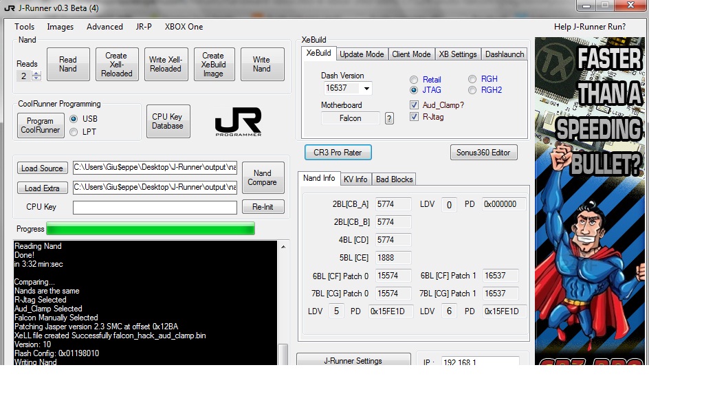Click the Nand Compare button
Screen dimensions: 715x418
coord(263,178)
